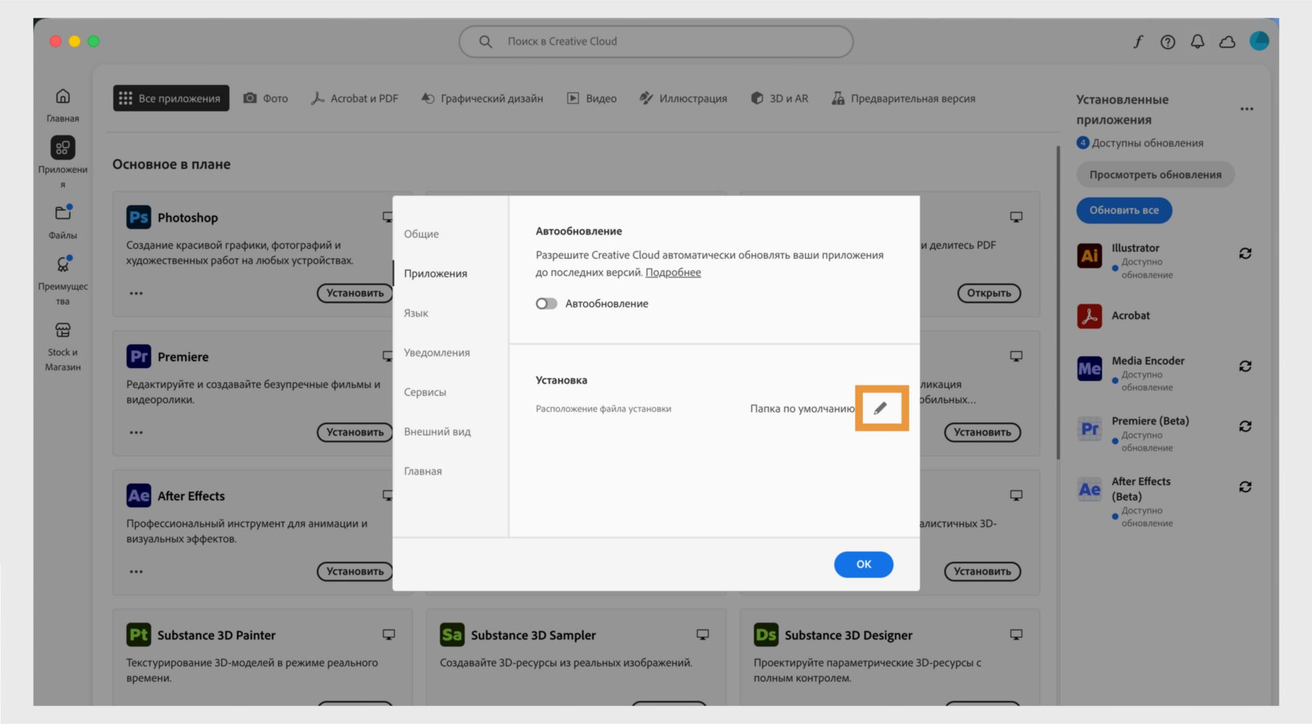
Task: Open the help question mark icon
Action: coord(1168,42)
